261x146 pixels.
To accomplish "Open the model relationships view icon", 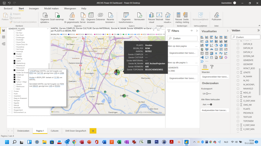I will pos(4,44).
